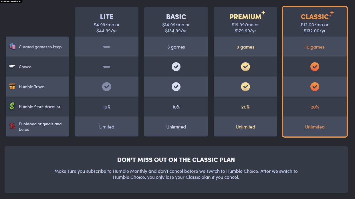Click the red Humble H originals icon
The image size is (355, 199).
[12, 126]
